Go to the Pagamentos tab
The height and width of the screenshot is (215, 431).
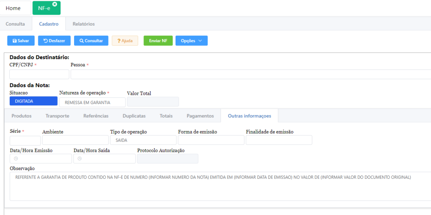200,116
